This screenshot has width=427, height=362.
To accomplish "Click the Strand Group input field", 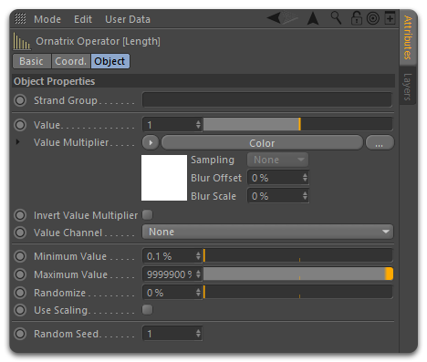I will coord(267,99).
